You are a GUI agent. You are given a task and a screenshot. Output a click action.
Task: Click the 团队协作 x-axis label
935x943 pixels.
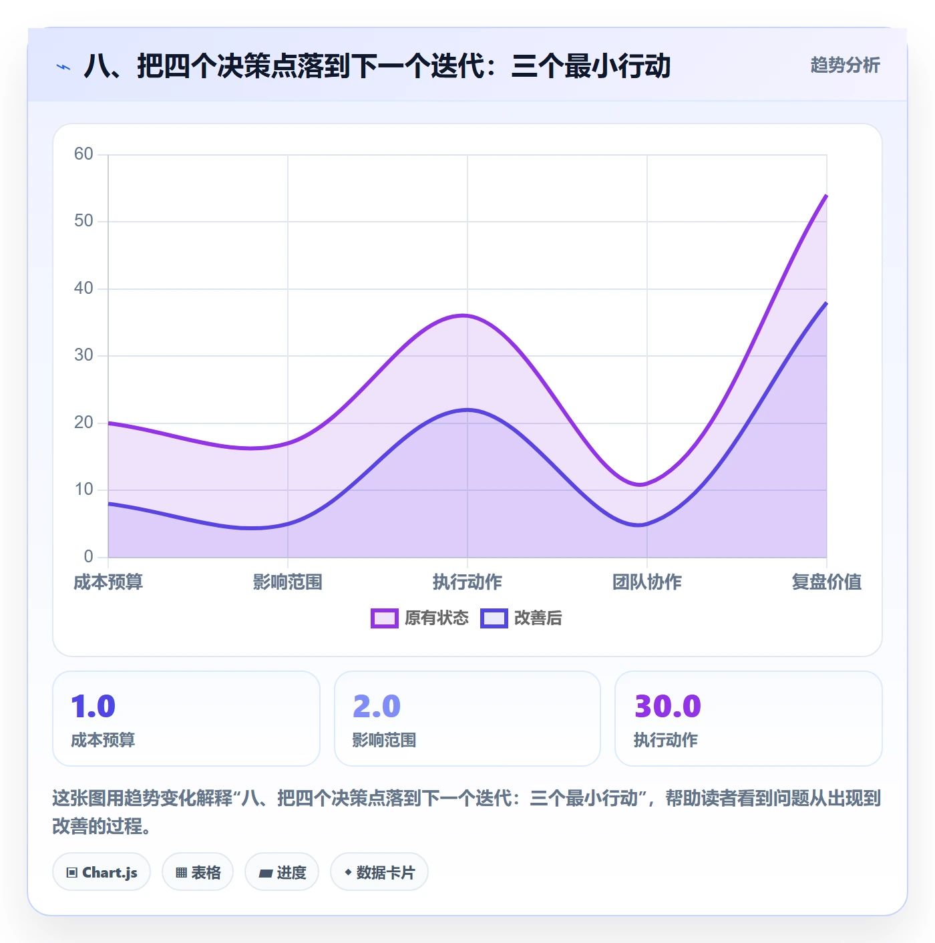point(647,582)
